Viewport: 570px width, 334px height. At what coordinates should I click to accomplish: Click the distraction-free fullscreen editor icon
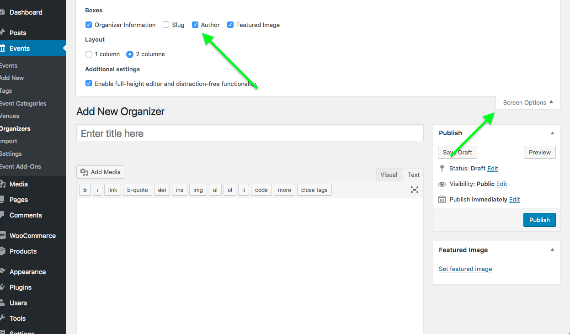pyautogui.click(x=414, y=190)
